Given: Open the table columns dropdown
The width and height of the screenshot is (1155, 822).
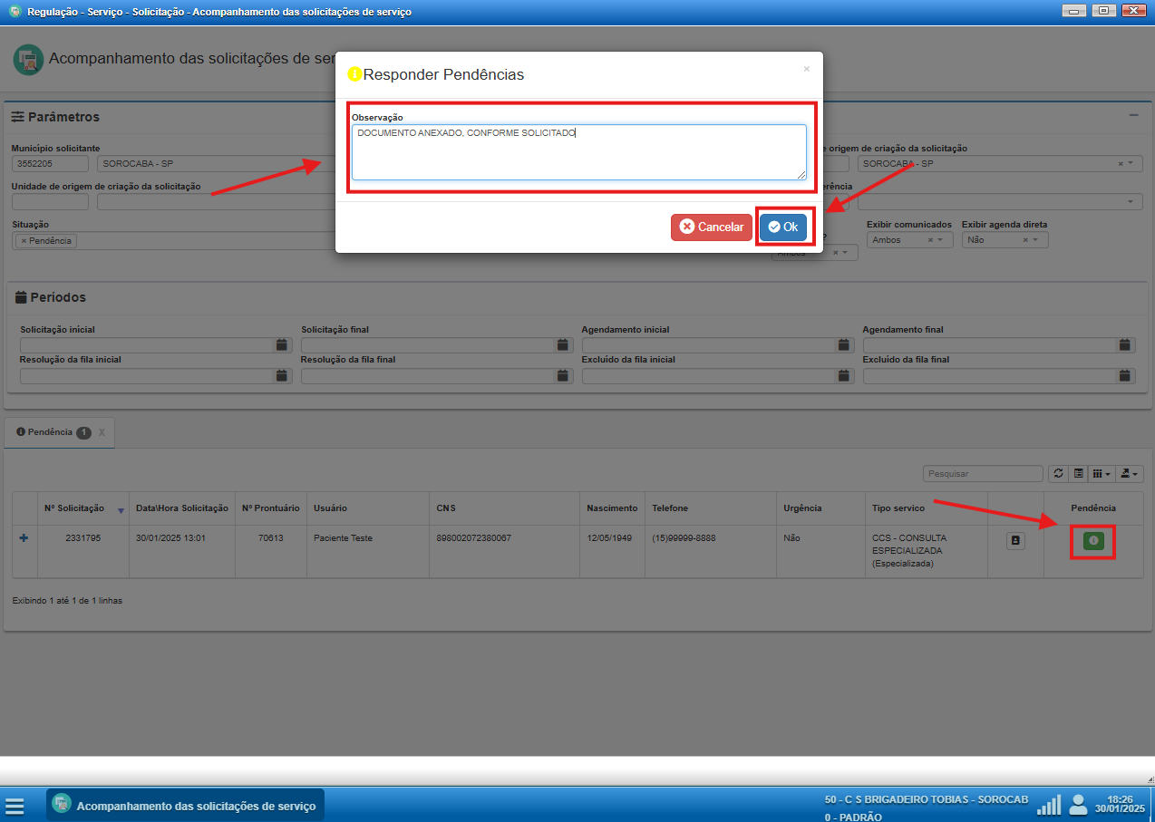Looking at the screenshot, I should pos(1101,473).
